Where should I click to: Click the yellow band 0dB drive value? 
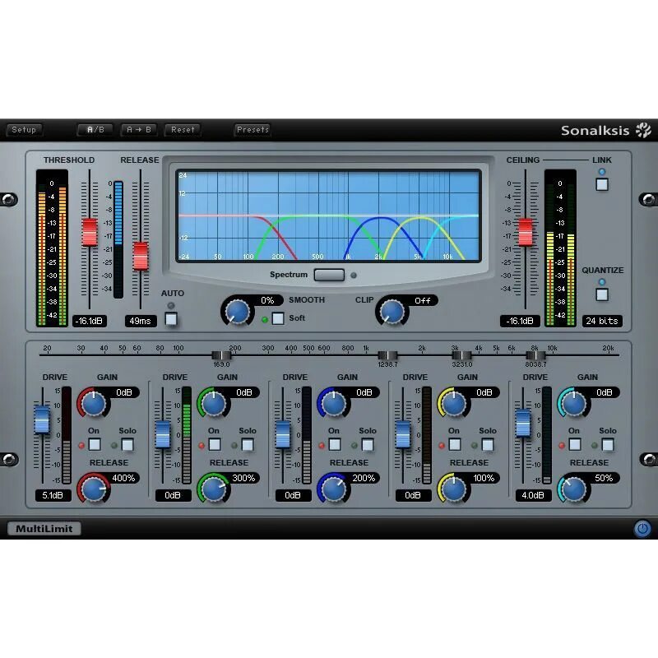(x=413, y=496)
